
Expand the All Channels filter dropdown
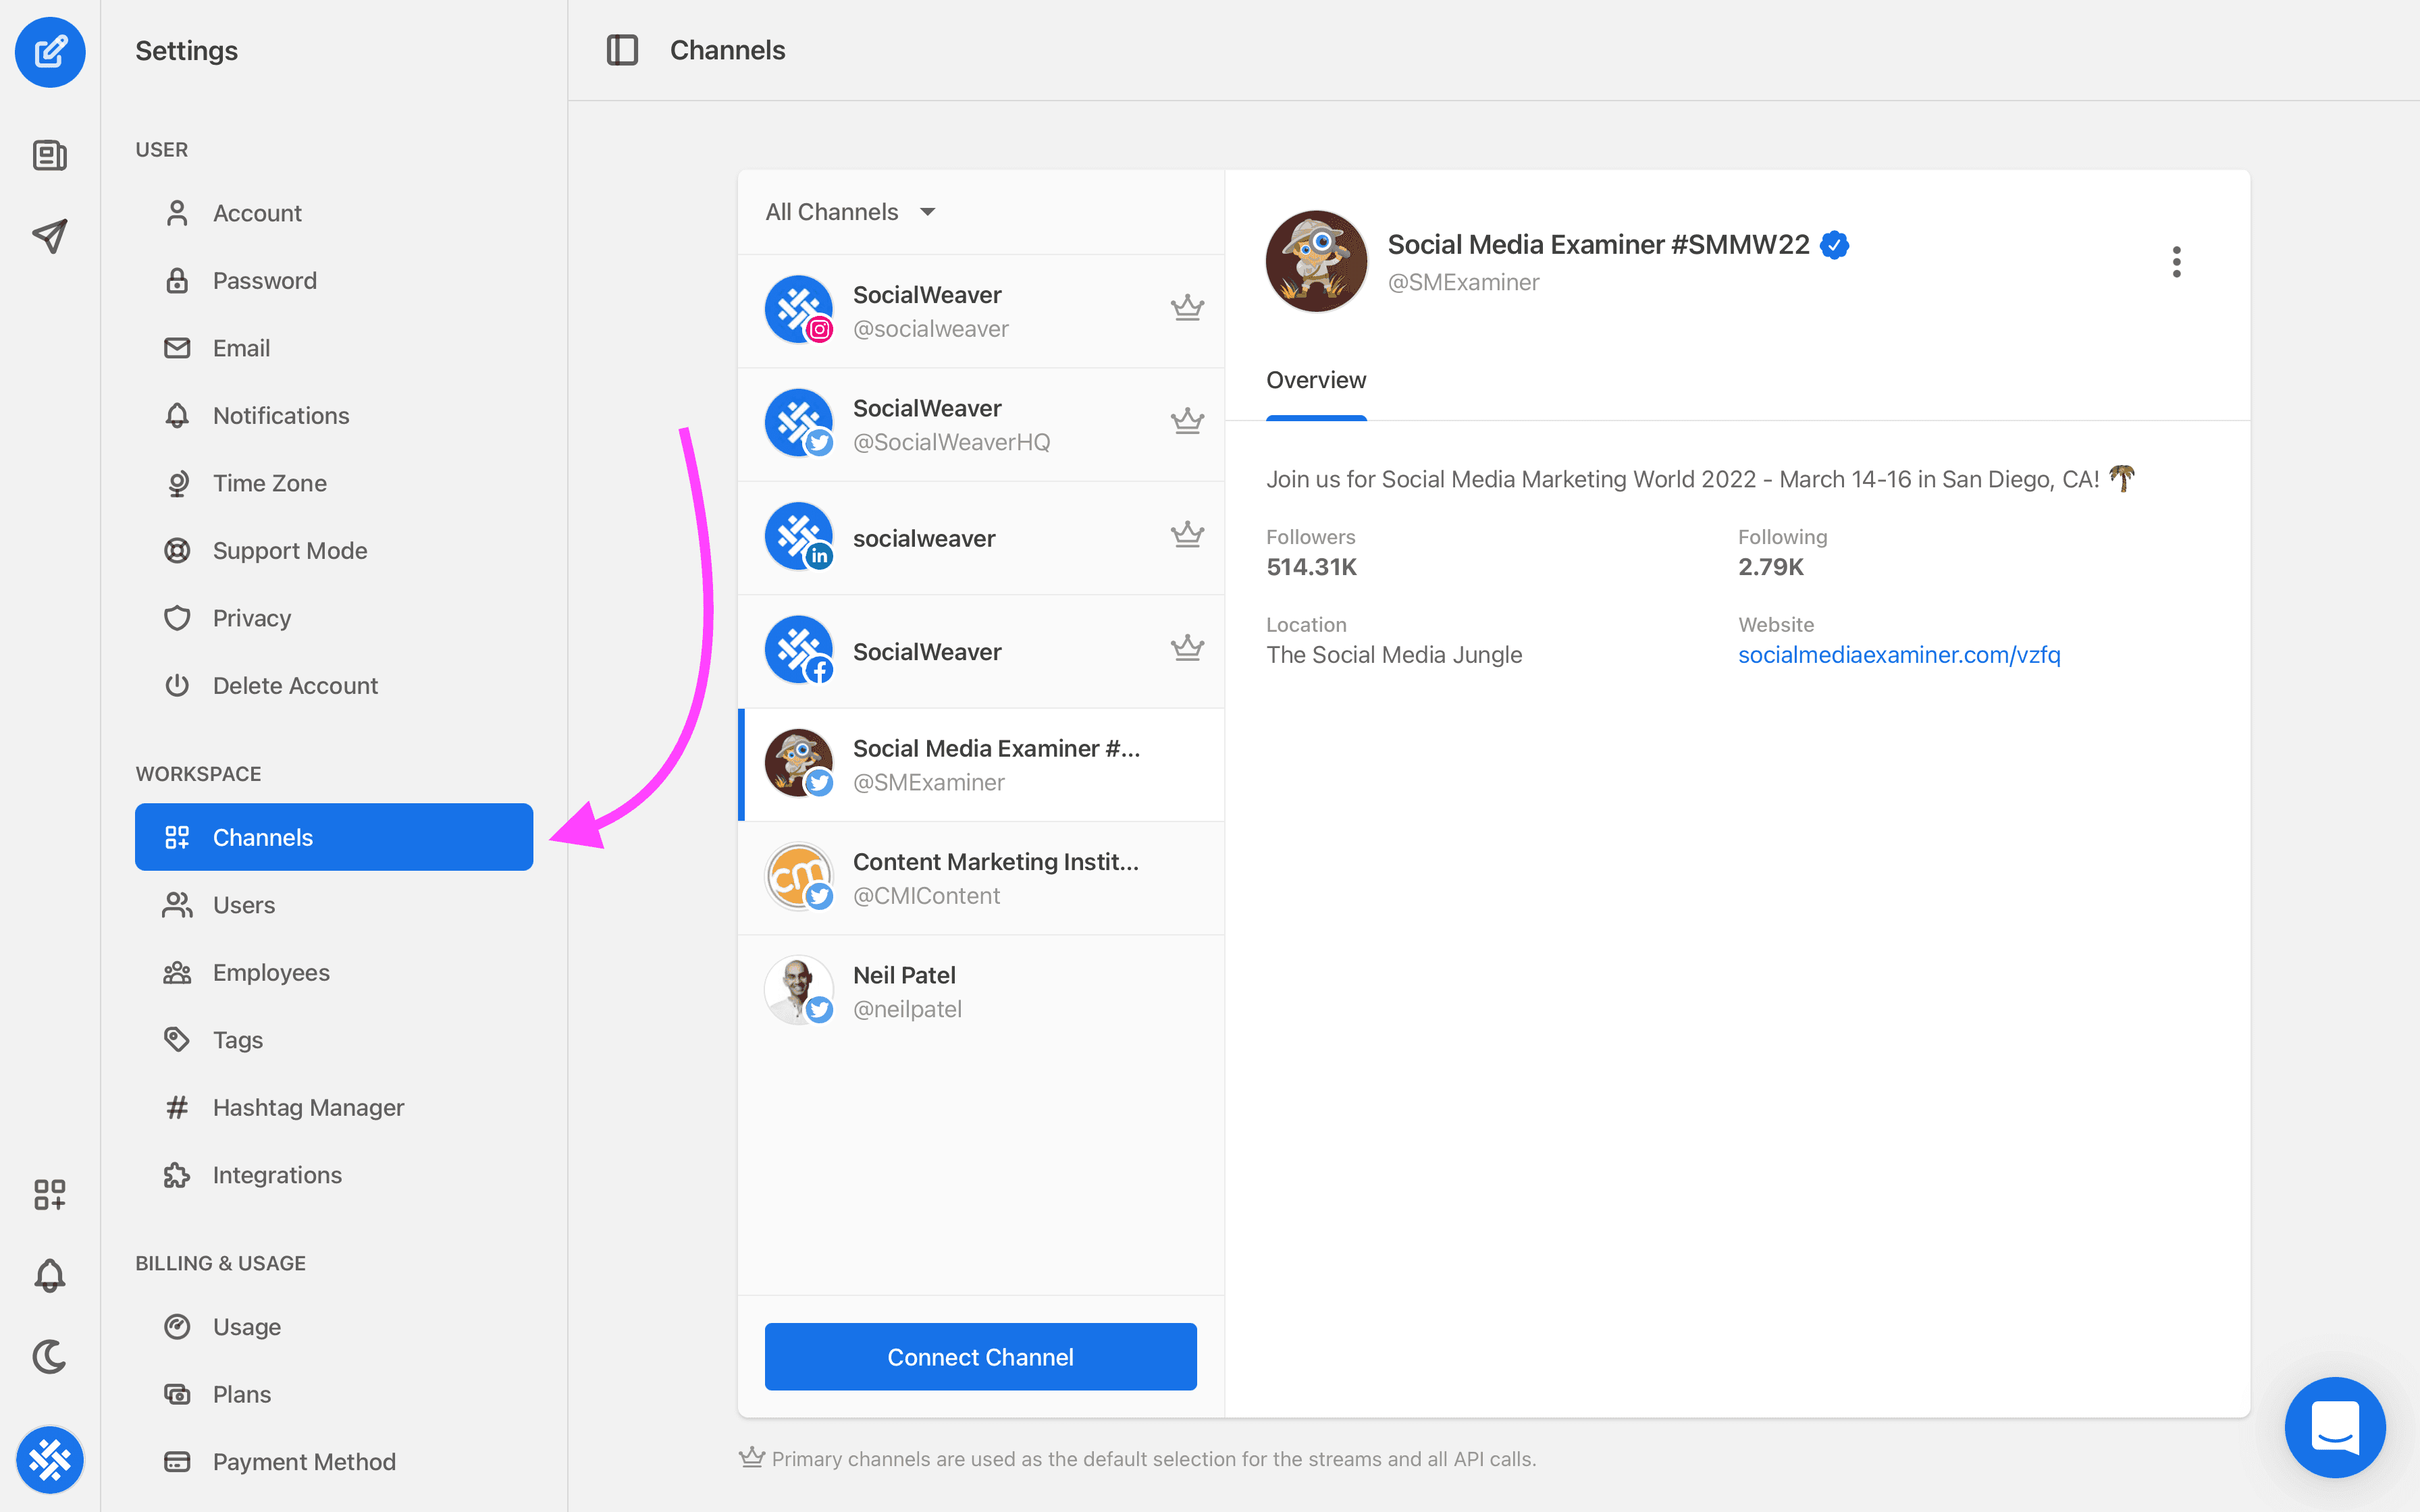(x=851, y=212)
